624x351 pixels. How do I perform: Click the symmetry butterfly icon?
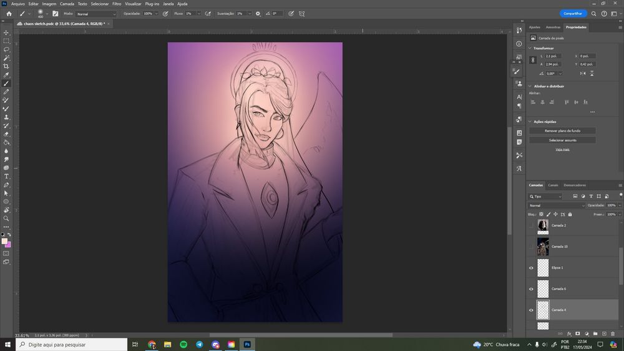[301, 14]
